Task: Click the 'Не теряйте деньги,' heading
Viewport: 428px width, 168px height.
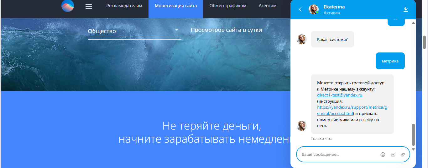Action: tap(212, 126)
